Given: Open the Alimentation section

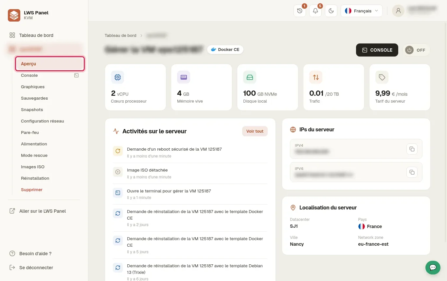Looking at the screenshot, I should pos(34,144).
